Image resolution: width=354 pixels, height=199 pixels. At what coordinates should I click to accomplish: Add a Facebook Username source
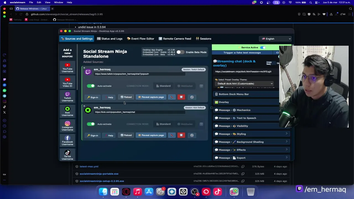(67, 141)
